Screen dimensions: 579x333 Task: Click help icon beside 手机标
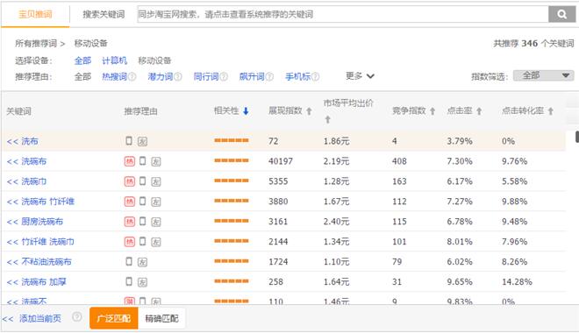tap(315, 77)
